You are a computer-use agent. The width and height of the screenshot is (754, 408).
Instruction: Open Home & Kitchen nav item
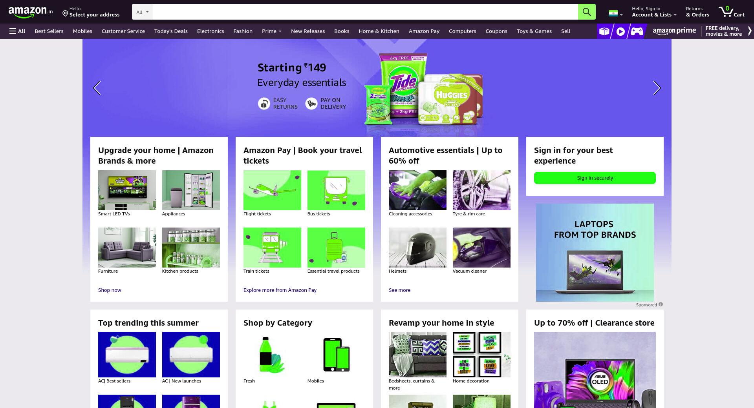[x=379, y=31]
